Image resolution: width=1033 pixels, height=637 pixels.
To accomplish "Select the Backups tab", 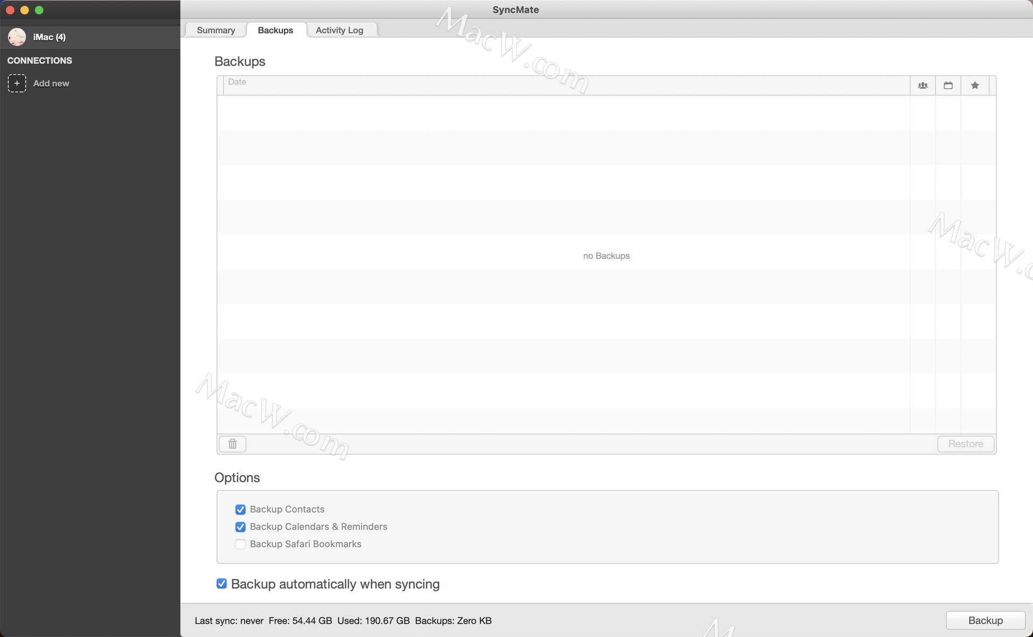I will (x=275, y=30).
